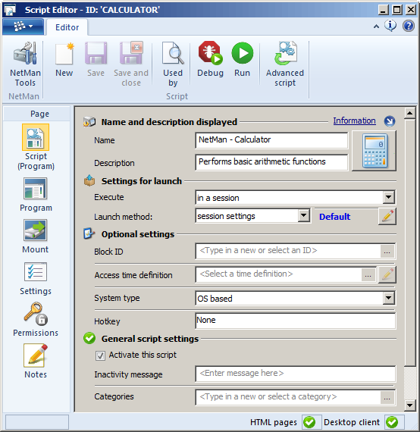Click the Hotkey field
The image size is (420, 432).
tap(295, 321)
